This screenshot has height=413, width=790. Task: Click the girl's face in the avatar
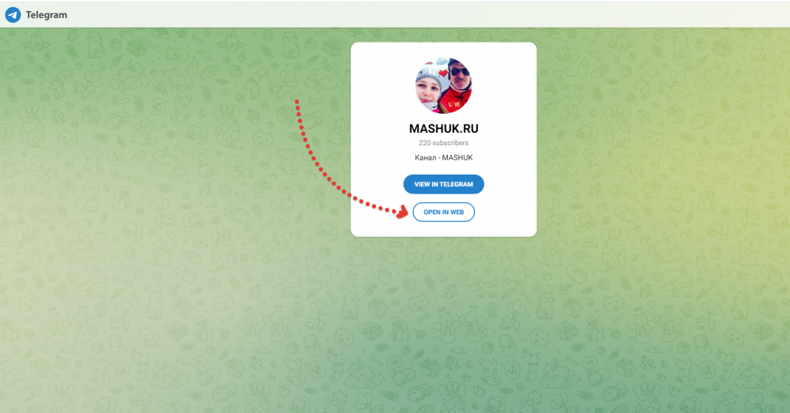[x=429, y=92]
